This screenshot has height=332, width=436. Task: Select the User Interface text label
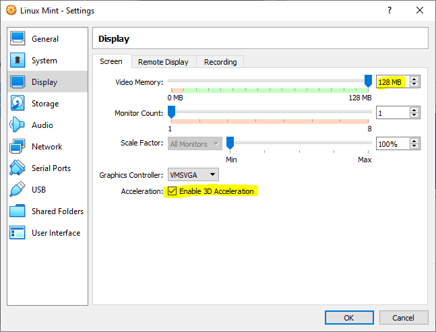tap(56, 233)
